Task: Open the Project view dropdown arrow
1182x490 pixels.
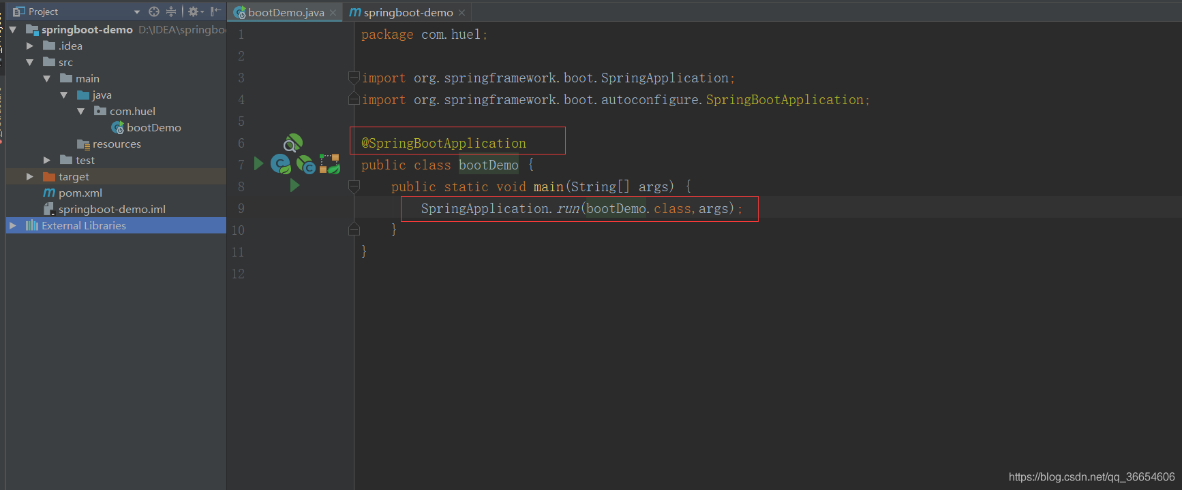Action: [137, 12]
